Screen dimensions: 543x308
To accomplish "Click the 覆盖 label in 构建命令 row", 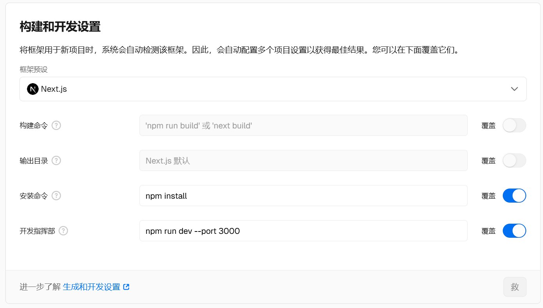I will point(488,126).
